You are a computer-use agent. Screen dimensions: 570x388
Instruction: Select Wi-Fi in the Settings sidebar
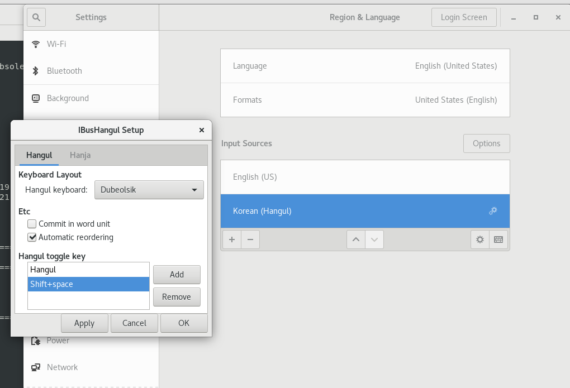point(91,44)
